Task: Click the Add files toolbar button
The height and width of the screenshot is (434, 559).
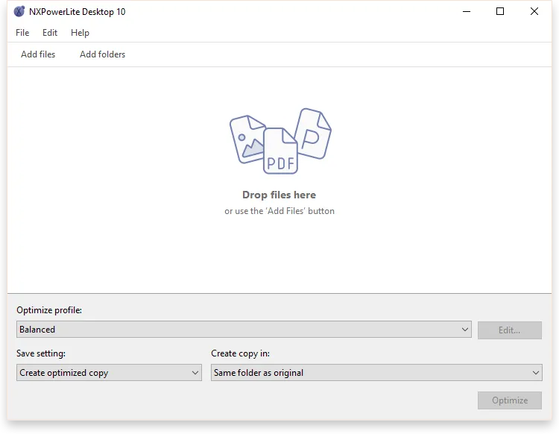Action: (38, 54)
